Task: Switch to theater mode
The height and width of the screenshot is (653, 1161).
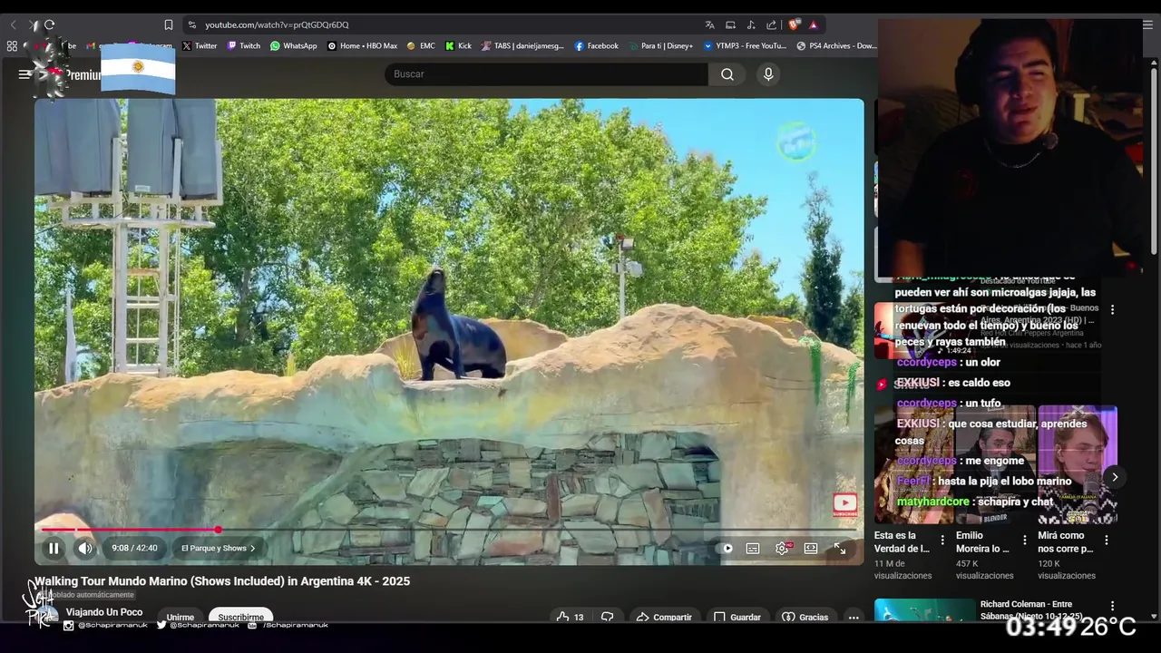Action: [811, 548]
